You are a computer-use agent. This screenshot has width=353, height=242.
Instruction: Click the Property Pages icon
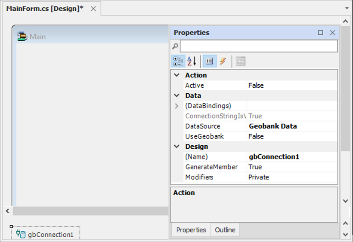point(240,61)
